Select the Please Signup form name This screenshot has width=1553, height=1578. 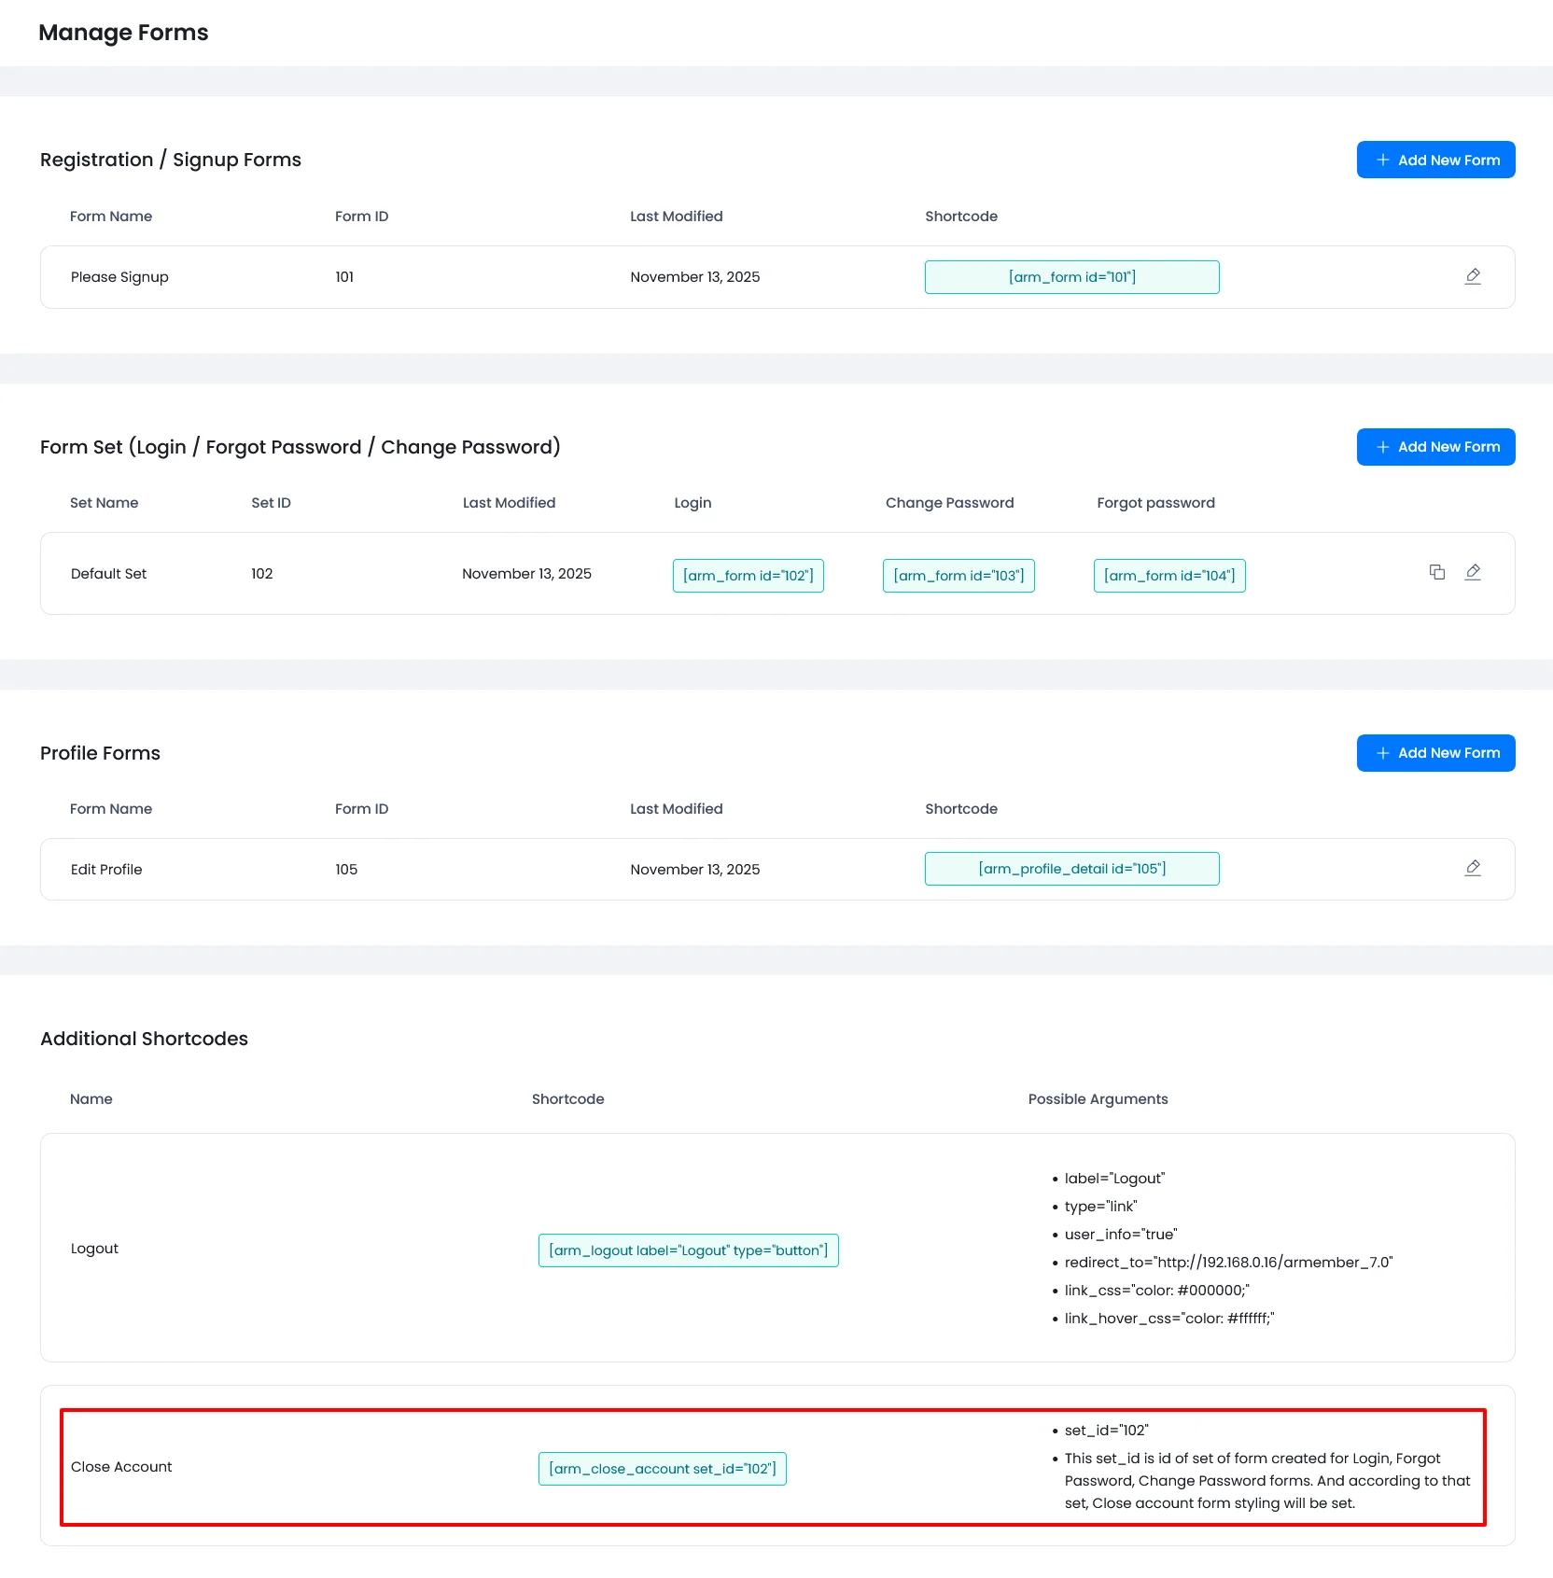point(119,277)
